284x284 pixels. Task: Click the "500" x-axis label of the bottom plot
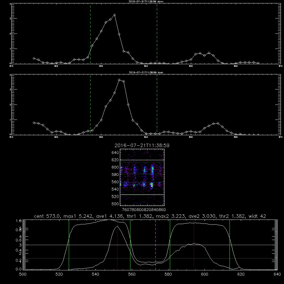23,274
